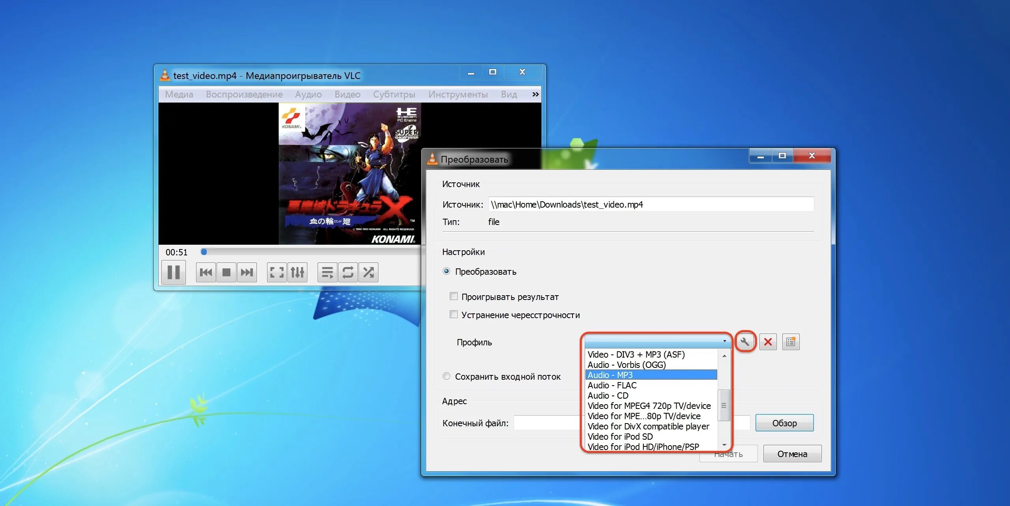The width and height of the screenshot is (1010, 506).
Task: Delete selected profile with red X
Action: click(x=768, y=342)
